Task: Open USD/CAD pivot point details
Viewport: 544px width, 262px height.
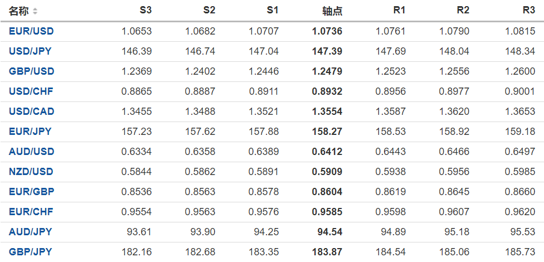Action: click(x=32, y=111)
